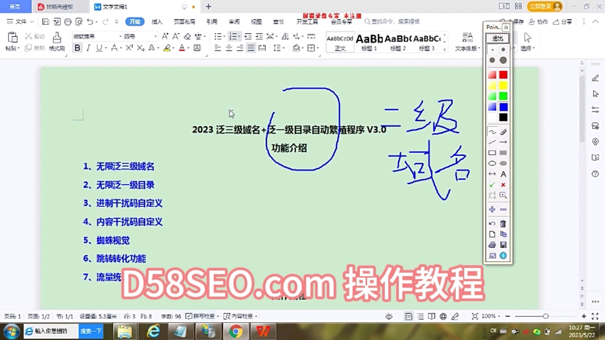Image resolution: width=605 pixels, height=340 pixels.
Task: Click the print icon in quick access toolbar
Action: click(x=68, y=22)
